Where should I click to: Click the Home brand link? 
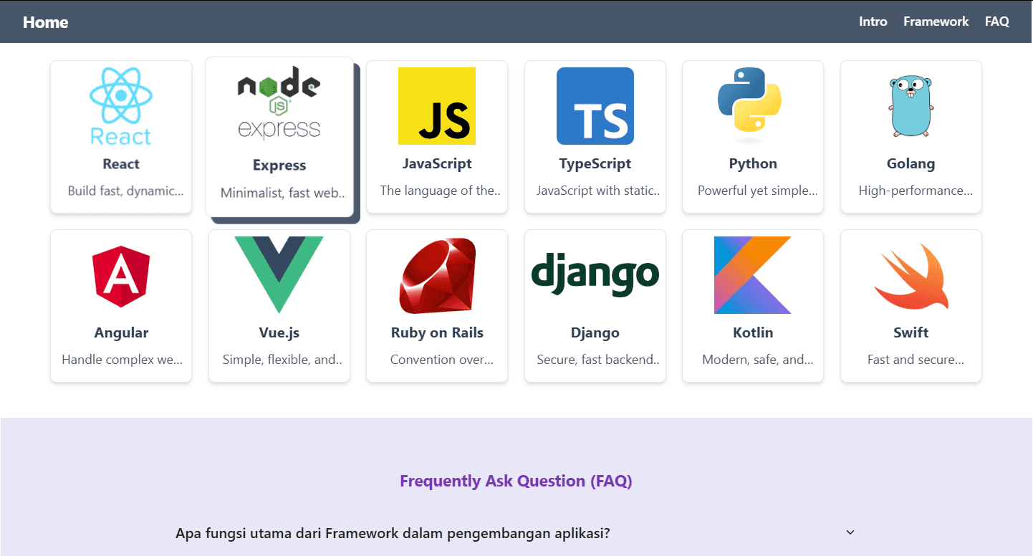coord(45,22)
